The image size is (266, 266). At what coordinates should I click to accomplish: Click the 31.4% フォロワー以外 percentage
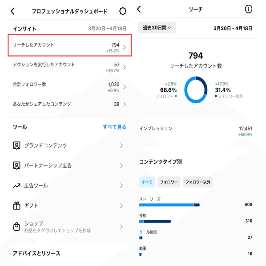(223, 90)
